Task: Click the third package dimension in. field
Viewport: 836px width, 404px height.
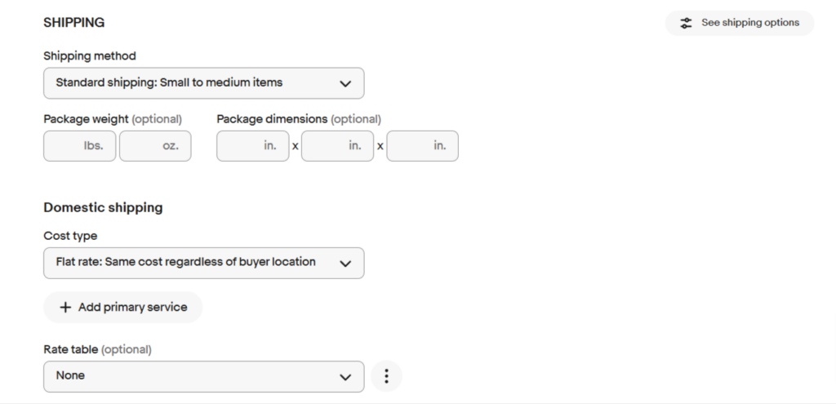Action: point(422,146)
